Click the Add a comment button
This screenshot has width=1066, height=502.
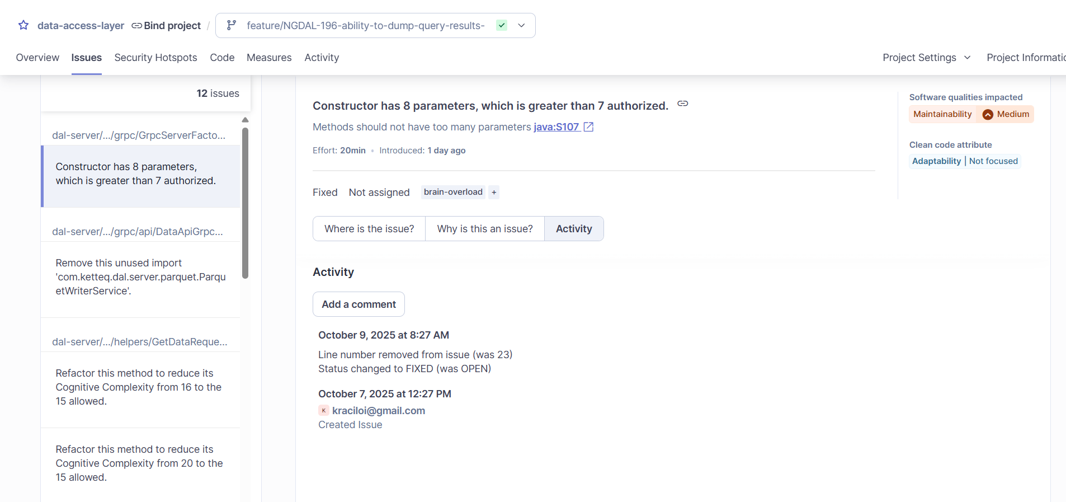[x=359, y=304]
